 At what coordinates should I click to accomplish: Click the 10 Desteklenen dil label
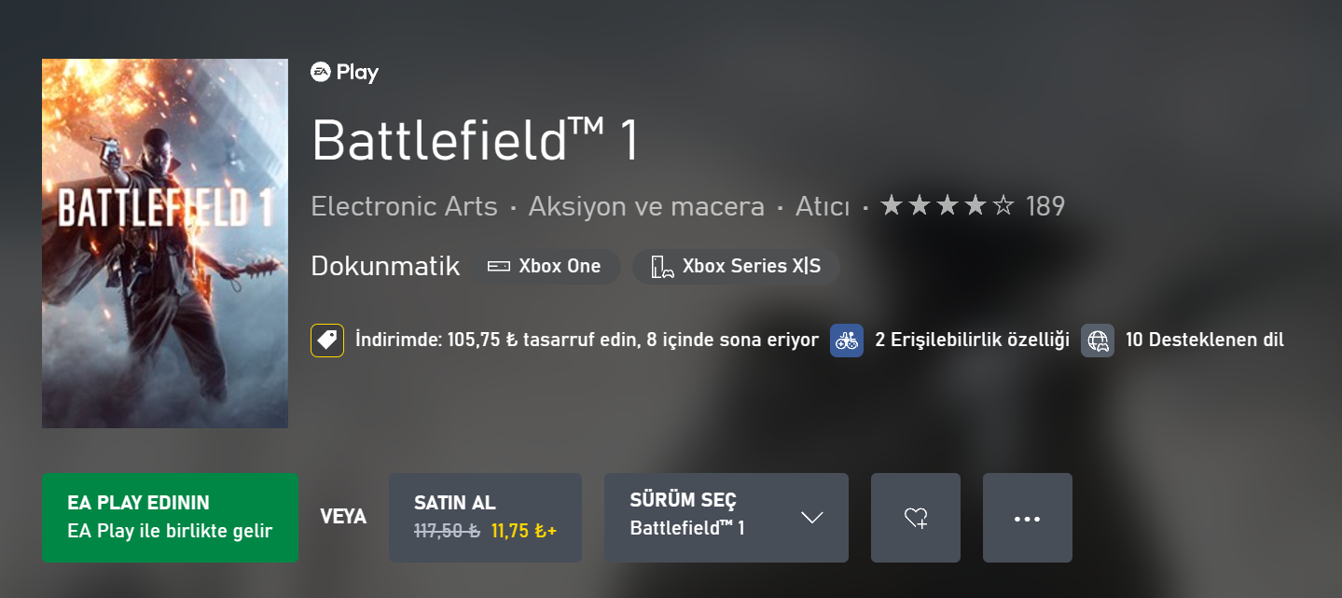(x=1204, y=341)
